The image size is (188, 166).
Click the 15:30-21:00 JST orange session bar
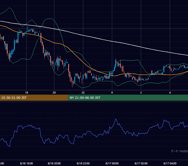(34, 98)
